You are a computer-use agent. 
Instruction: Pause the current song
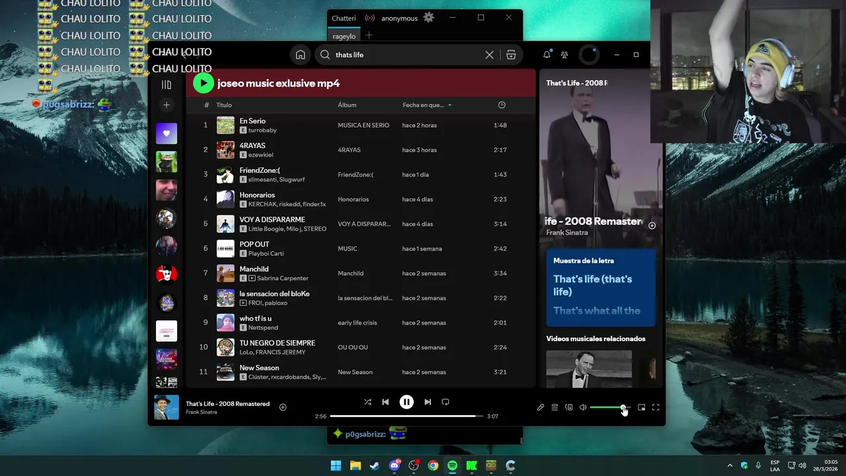(406, 402)
